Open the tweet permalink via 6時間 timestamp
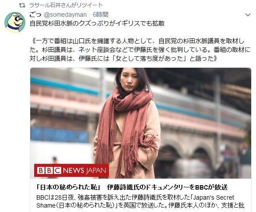The image size is (256, 212). 100,15
